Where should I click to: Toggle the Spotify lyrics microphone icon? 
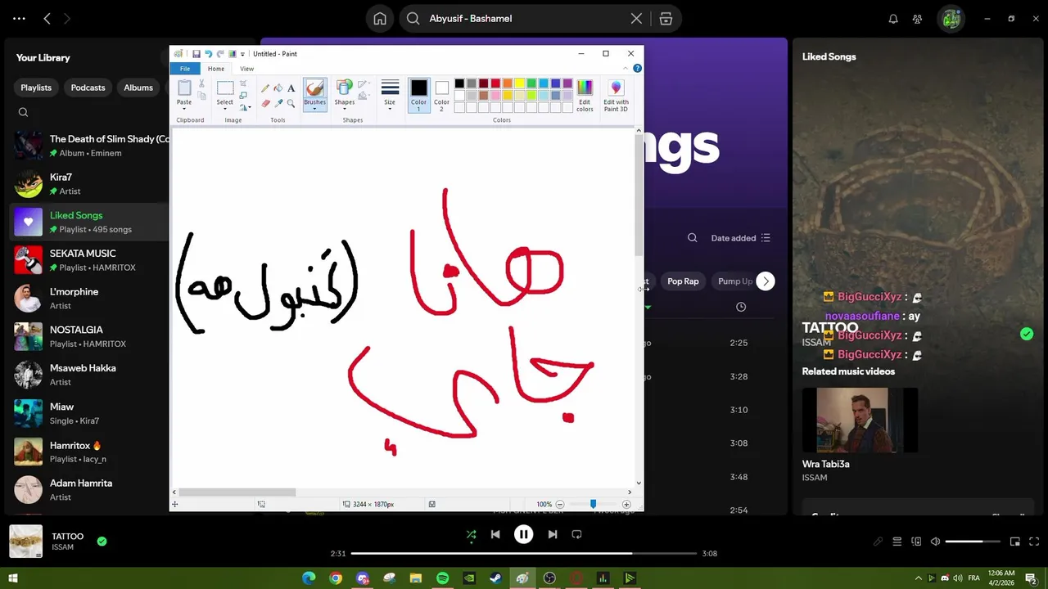point(878,542)
